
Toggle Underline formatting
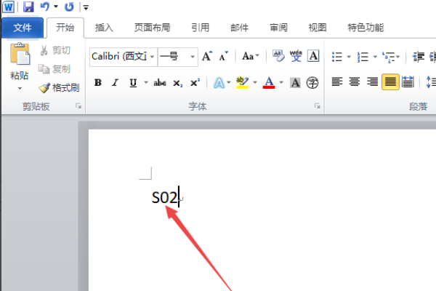[133, 83]
